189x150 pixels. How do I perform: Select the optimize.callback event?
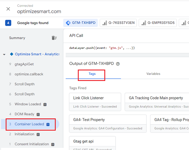click(x=29, y=74)
